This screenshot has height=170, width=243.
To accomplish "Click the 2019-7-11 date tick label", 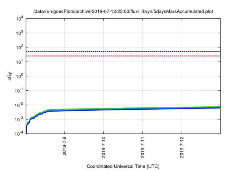I will pyautogui.click(x=143, y=147).
